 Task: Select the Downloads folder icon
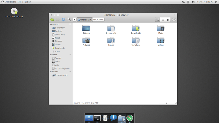tap(136, 30)
